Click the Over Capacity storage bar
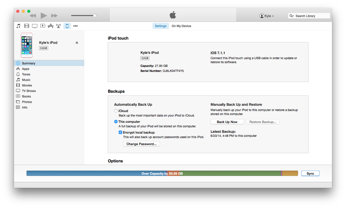This screenshot has height=208, width=346. pos(162,173)
